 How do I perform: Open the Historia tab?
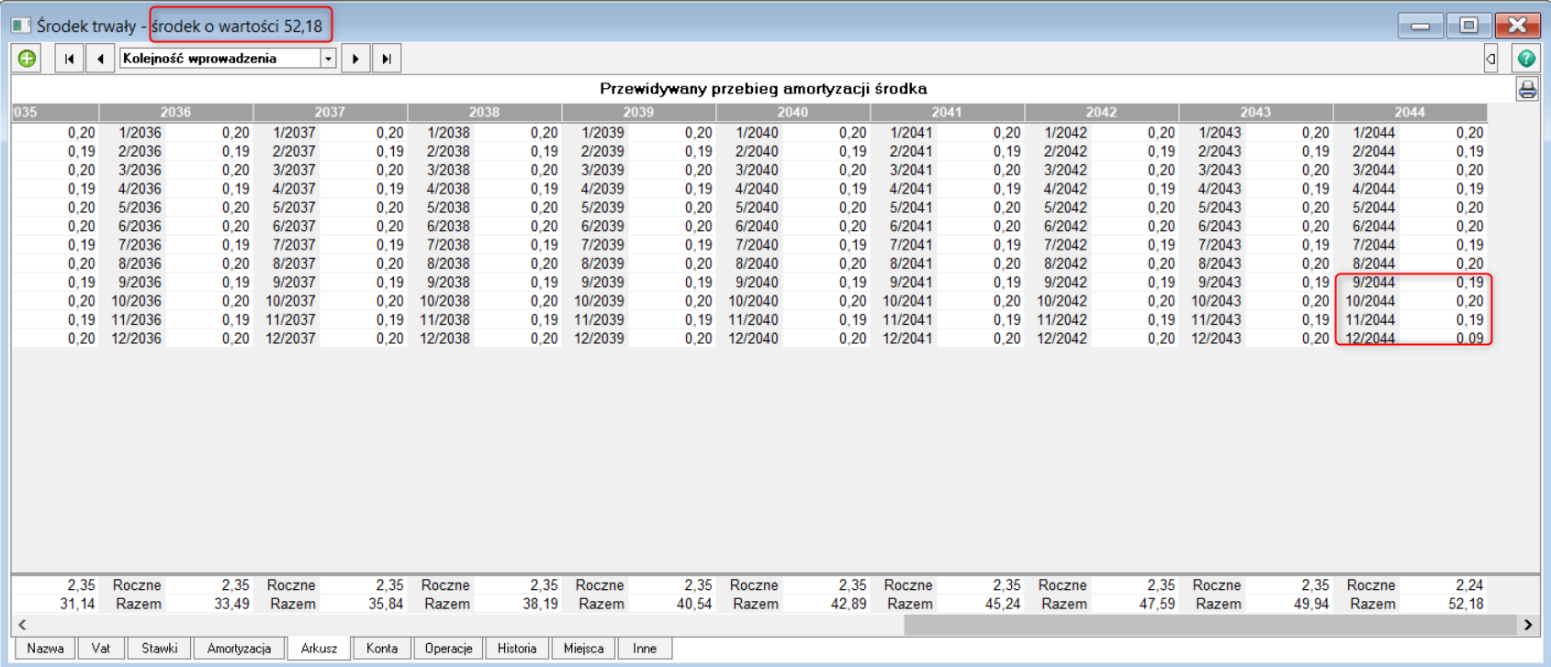(517, 649)
